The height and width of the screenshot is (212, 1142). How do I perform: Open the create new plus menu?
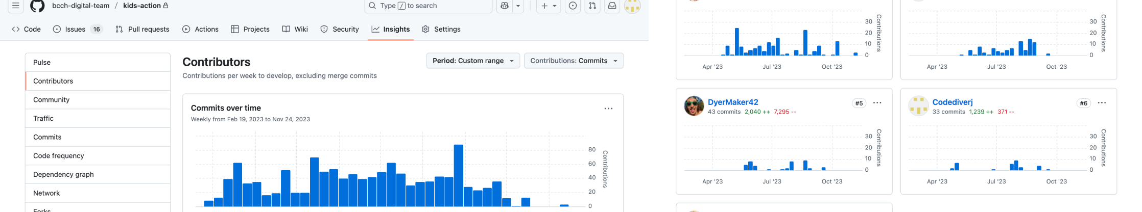pyautogui.click(x=549, y=6)
